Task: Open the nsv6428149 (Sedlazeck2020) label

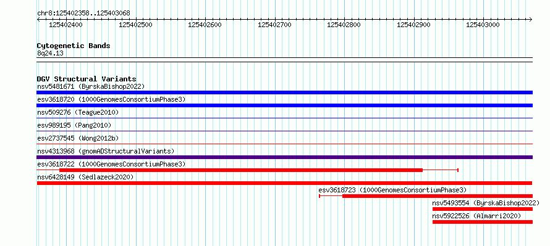Action: tap(85, 177)
